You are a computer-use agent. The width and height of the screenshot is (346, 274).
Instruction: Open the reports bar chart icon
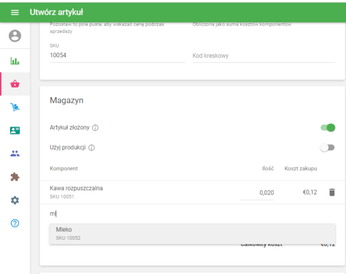15,61
